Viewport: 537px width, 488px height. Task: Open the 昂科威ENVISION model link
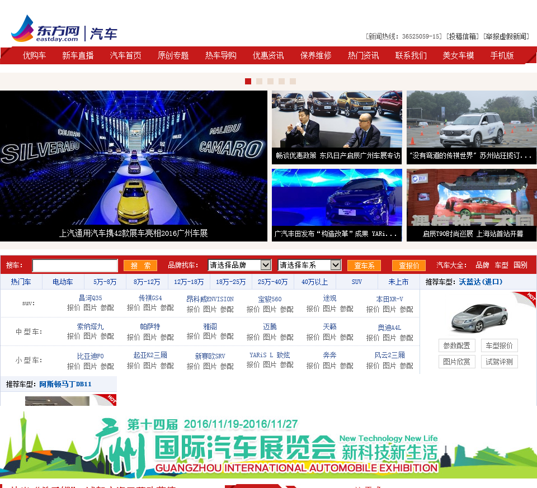pos(210,299)
